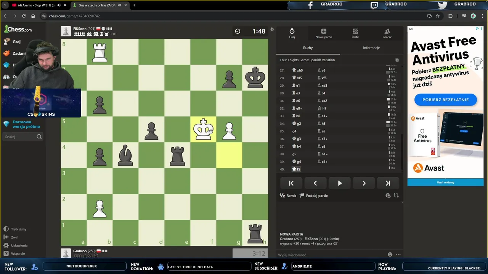Open chat options three-dot menu
This screenshot has height=274, width=488.
click(398, 255)
